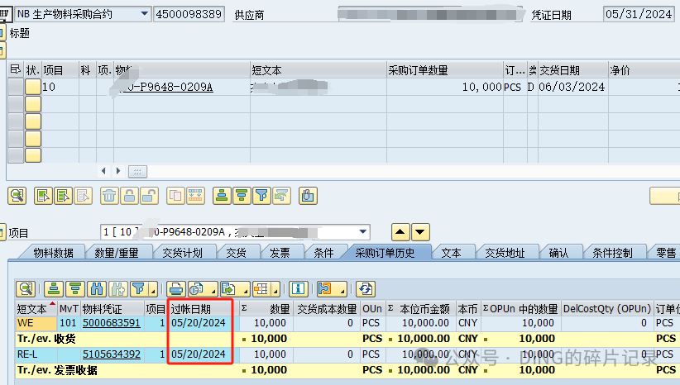Screen dimensions: 680x385
Task: Apply filter in purchase order history toolbar
Action: (x=138, y=289)
